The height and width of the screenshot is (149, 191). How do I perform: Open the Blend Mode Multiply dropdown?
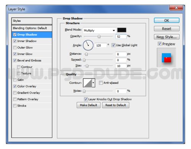tap(99, 31)
